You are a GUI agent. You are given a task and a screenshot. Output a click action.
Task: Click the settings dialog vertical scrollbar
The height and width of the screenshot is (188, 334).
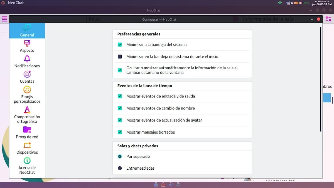(x=321, y=79)
